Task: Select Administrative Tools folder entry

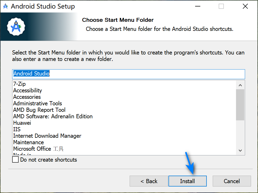Action: 38,104
